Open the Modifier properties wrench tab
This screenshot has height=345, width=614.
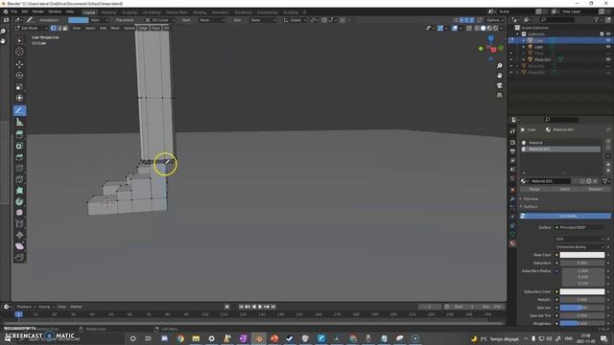coord(512,198)
